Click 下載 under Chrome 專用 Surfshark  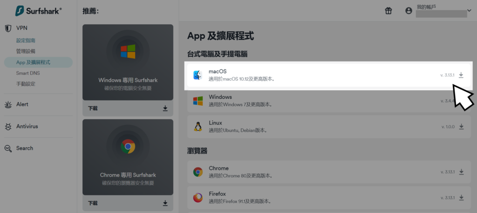pos(93,203)
